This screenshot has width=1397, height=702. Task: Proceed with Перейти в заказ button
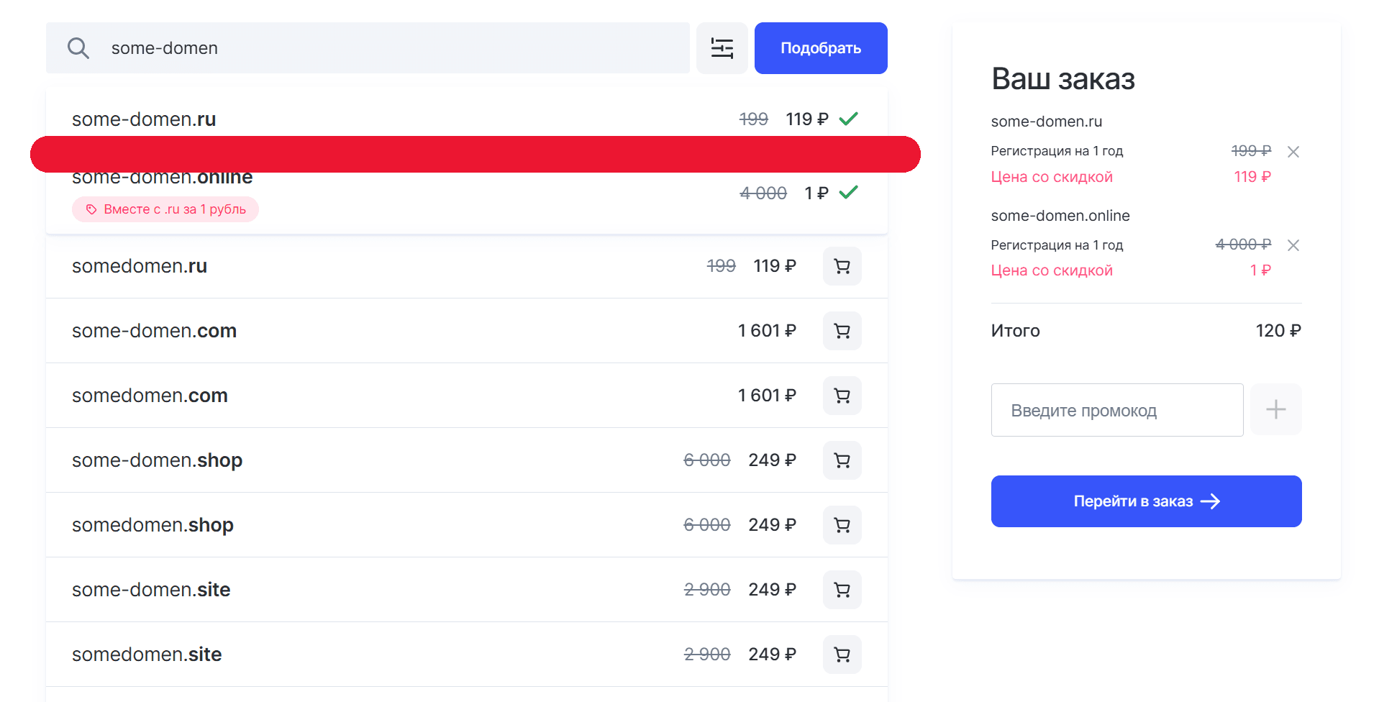tap(1147, 501)
